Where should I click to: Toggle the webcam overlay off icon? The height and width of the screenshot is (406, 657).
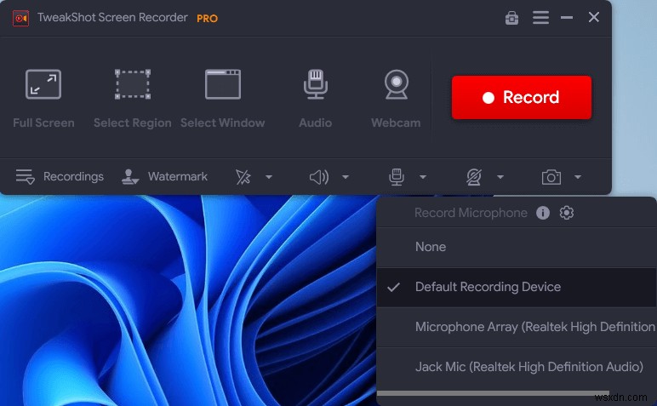click(474, 177)
